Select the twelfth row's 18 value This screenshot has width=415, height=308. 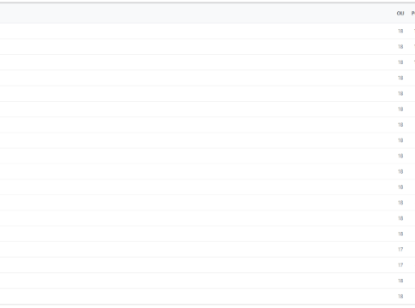[400, 203]
